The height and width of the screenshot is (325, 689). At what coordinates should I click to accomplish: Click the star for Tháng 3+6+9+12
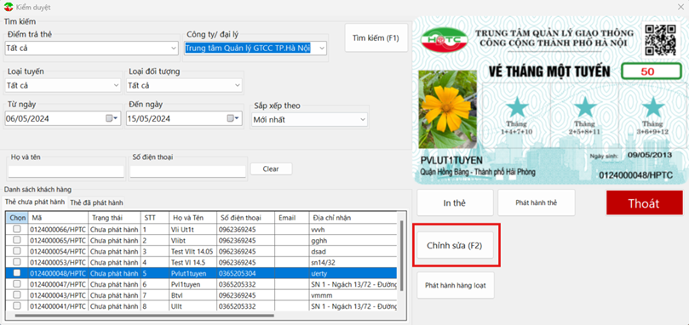[x=654, y=106]
